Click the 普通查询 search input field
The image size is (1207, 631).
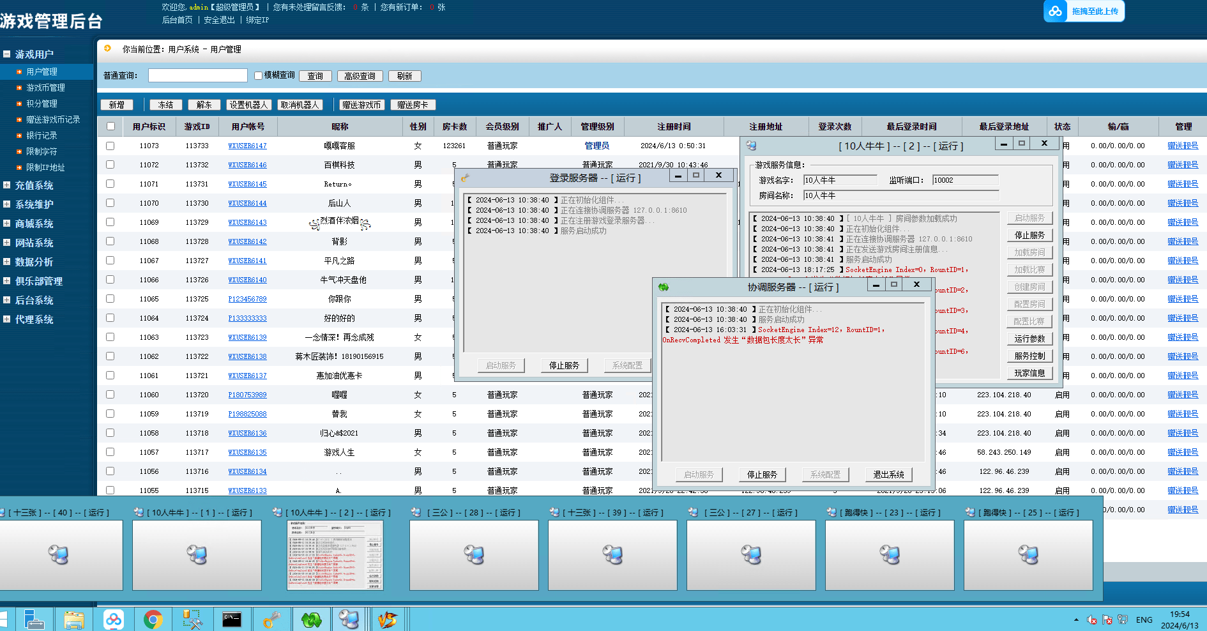click(x=198, y=75)
